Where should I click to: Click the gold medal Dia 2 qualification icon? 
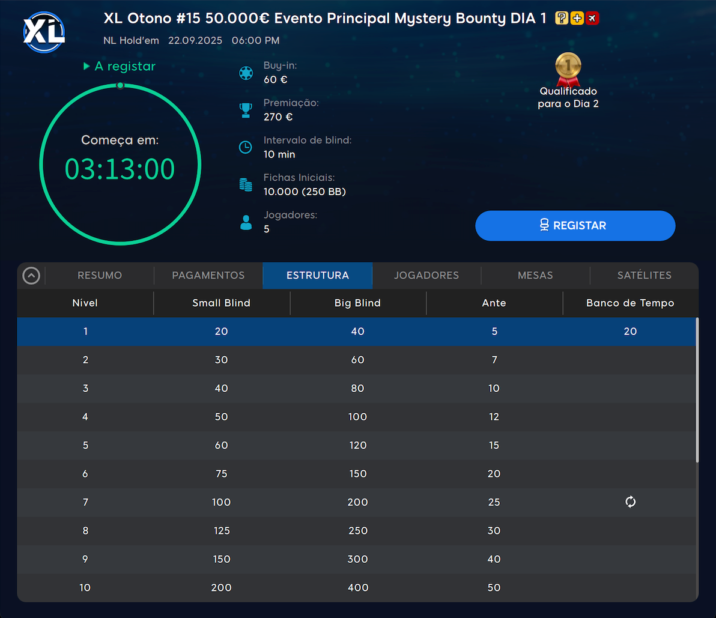coord(568,68)
